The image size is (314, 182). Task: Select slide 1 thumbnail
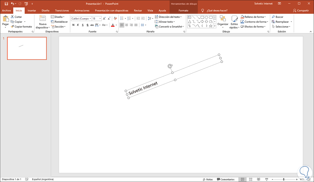click(x=27, y=48)
